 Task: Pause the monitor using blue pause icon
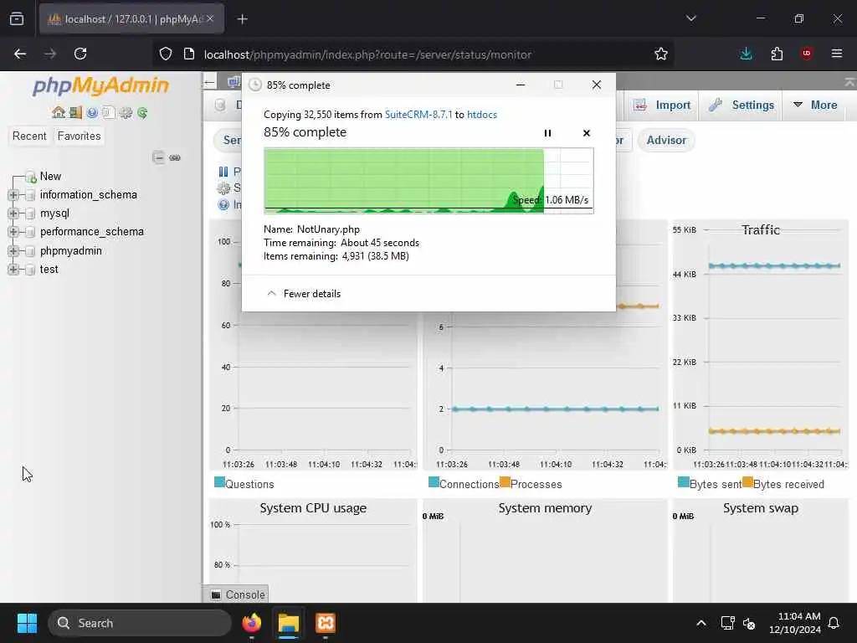(x=223, y=172)
